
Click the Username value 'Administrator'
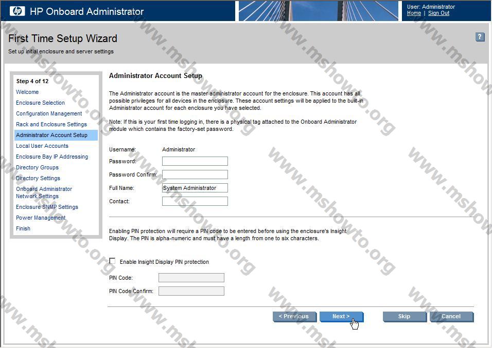179,149
